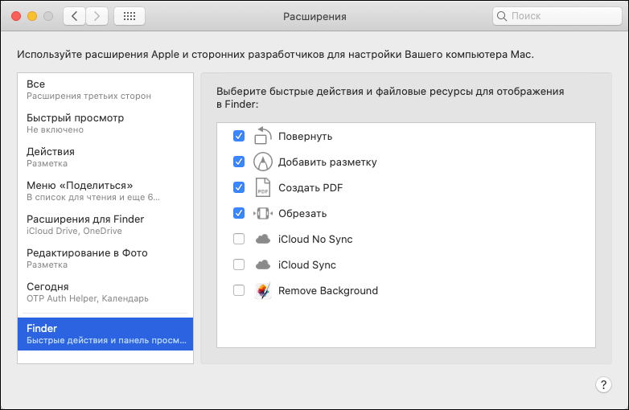
Task: Enable the Remove Background checkbox
Action: (x=239, y=290)
